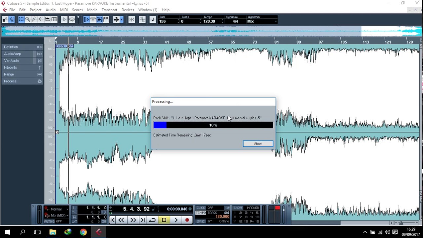
Task: Click the crossed-line toolbar icon
Action: point(142,20)
